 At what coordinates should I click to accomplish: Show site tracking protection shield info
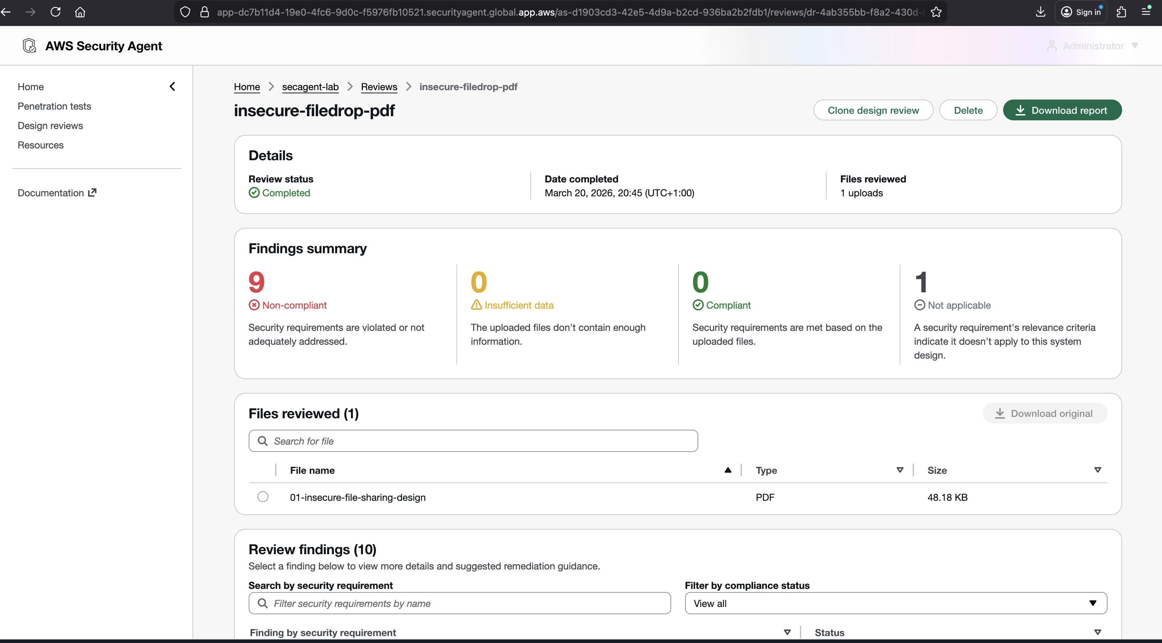(185, 12)
